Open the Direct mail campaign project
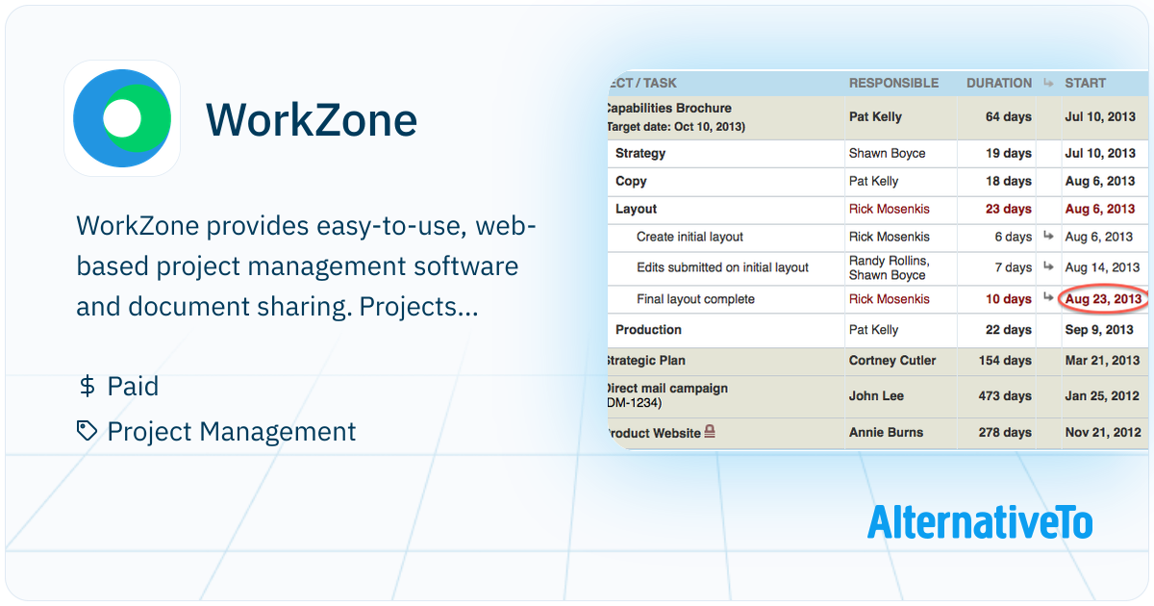This screenshot has width=1154, height=606. (x=666, y=396)
